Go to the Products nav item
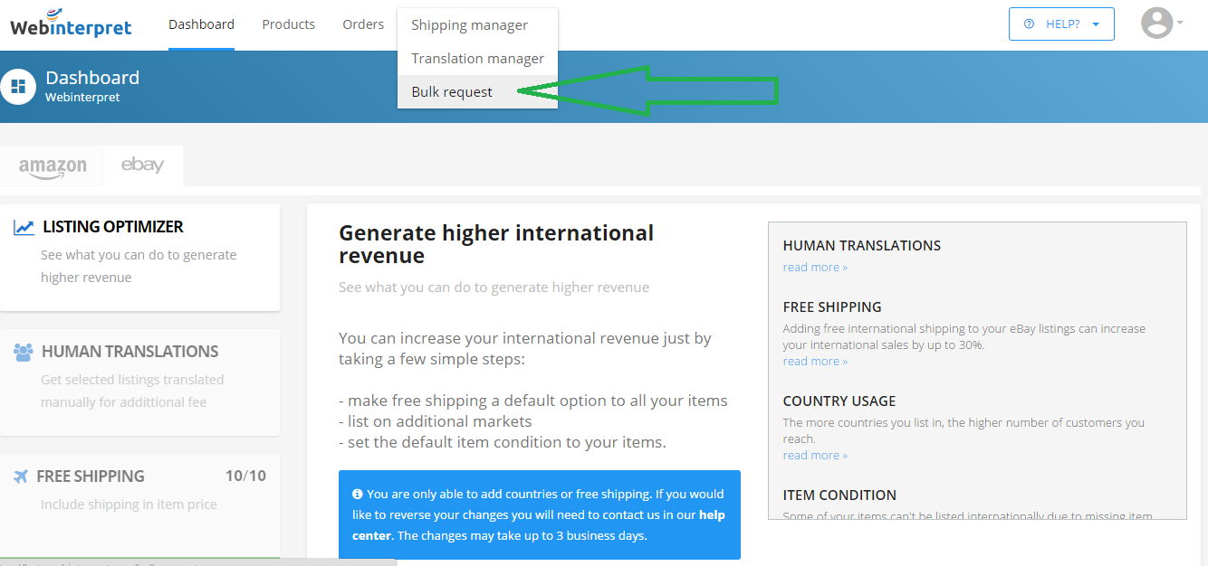The image size is (1208, 566). click(288, 24)
